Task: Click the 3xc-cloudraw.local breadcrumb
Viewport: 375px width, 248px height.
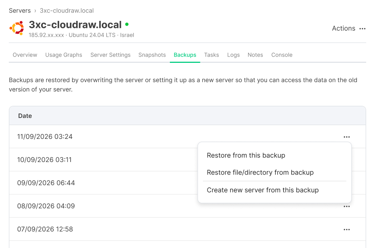Action: tap(67, 11)
